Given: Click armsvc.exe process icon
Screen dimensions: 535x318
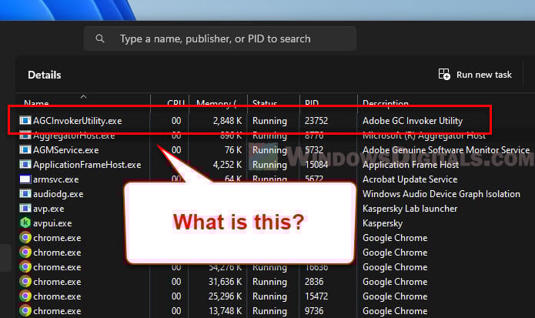Looking at the screenshot, I should [25, 179].
